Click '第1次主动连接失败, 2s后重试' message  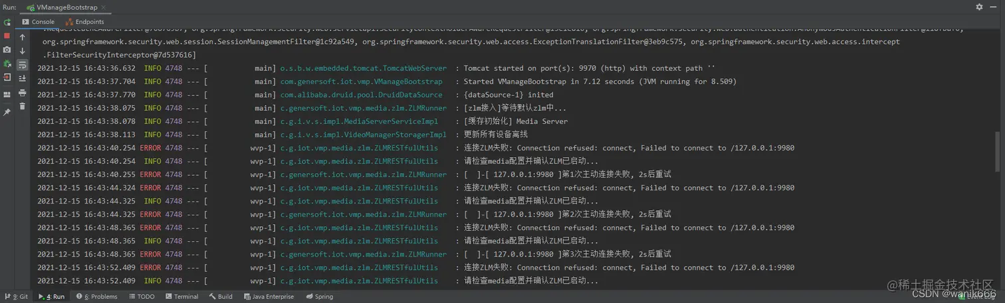(616, 174)
